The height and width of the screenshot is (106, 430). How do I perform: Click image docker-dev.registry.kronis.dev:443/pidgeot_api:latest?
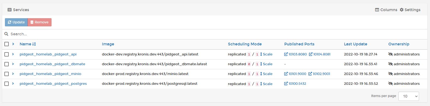click(x=150, y=54)
